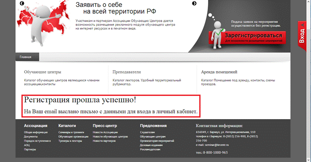Open footer link Организаторам мероприятий

click(x=157, y=141)
